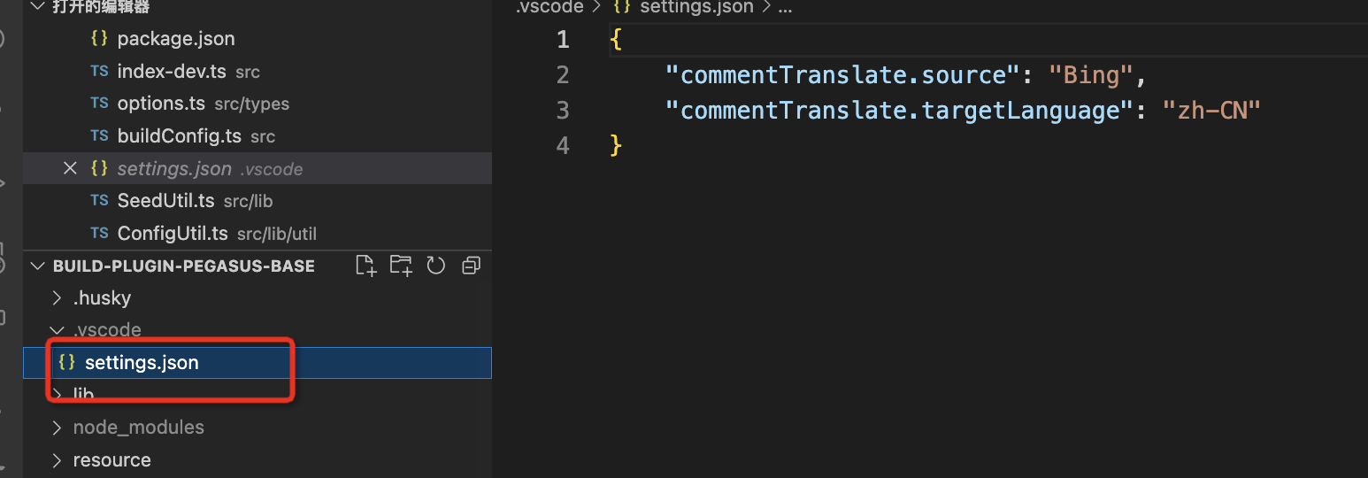Click line number 2 in the gutter
Viewport: 1368px width, 478px height.
(x=563, y=75)
